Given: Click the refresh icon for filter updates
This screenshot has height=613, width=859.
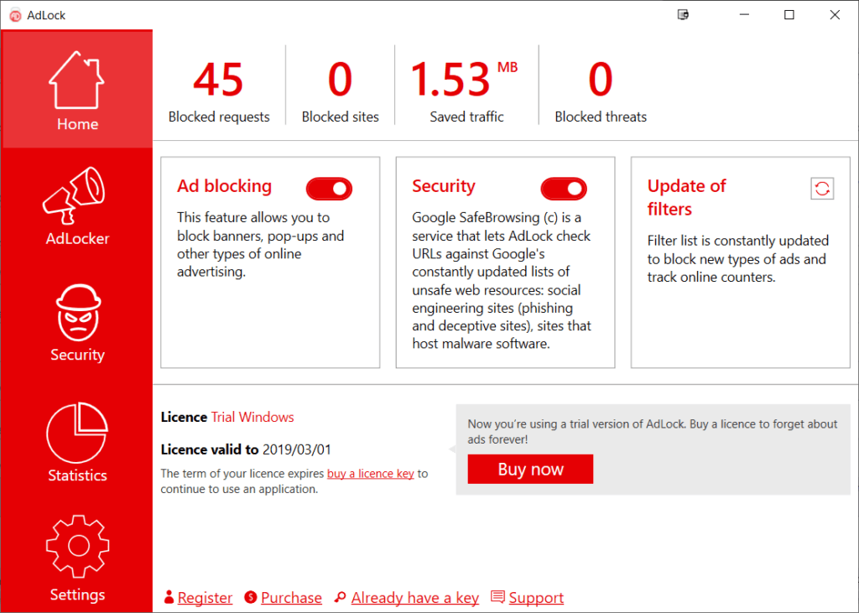Looking at the screenshot, I should 822,189.
